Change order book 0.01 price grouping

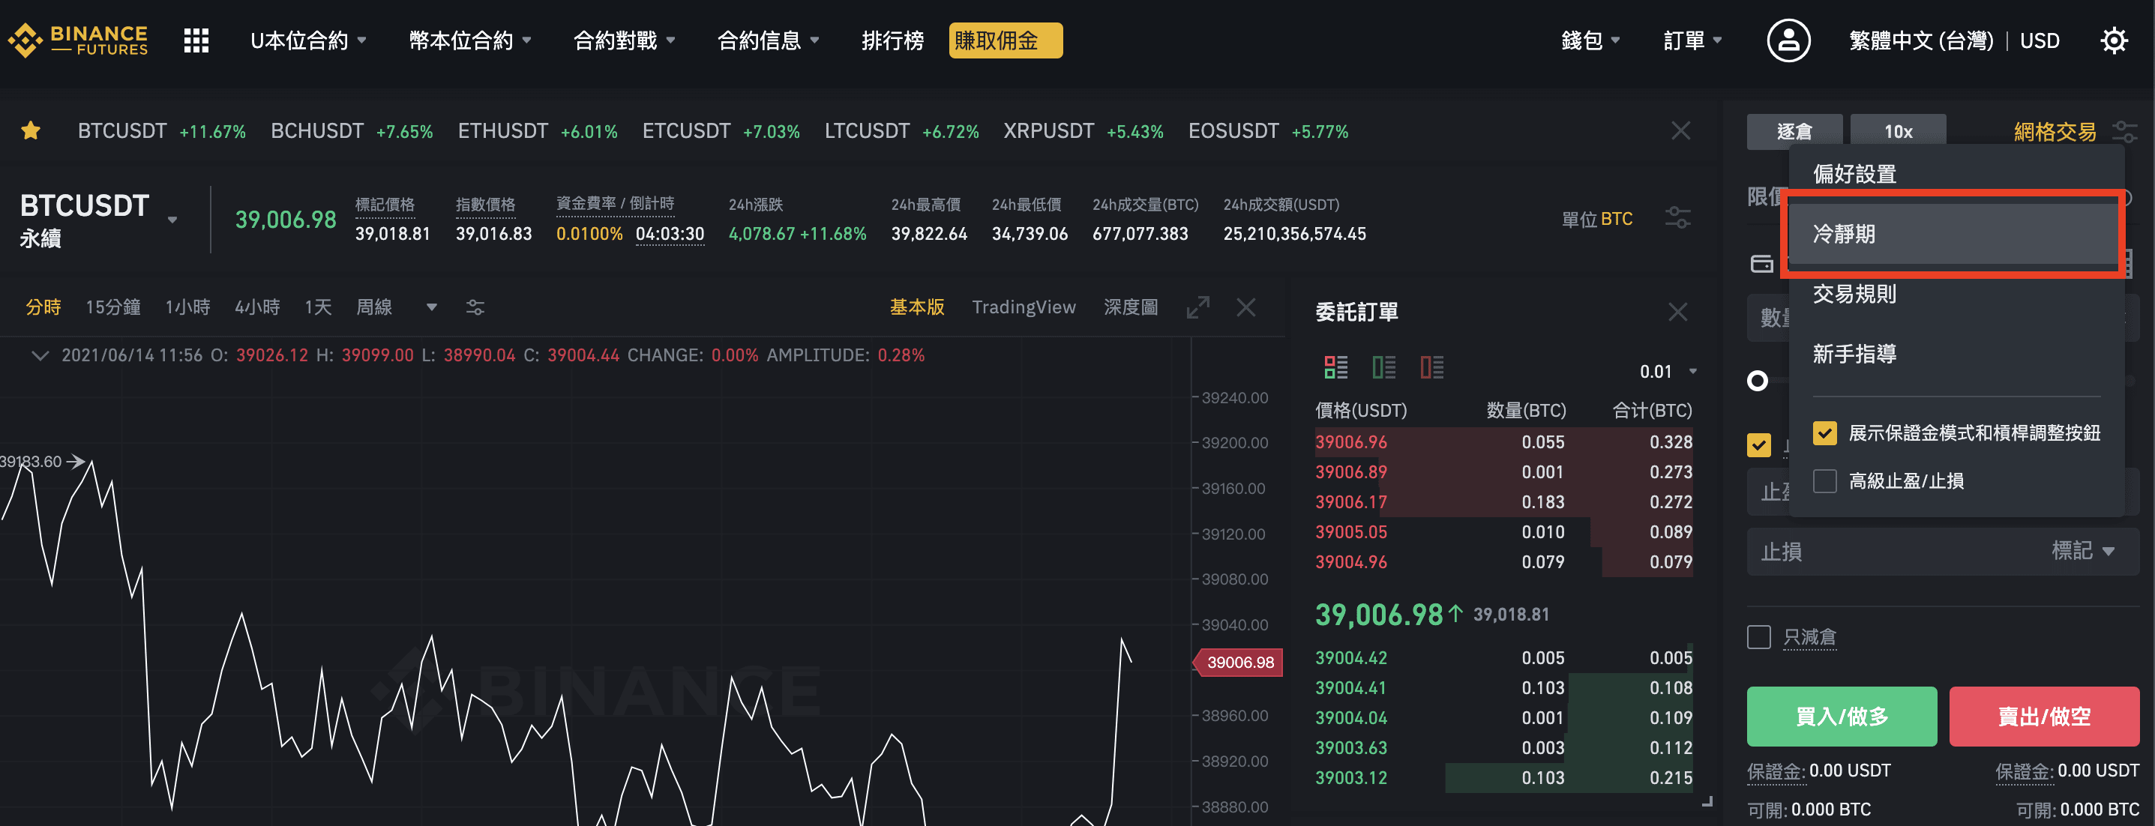1668,371
